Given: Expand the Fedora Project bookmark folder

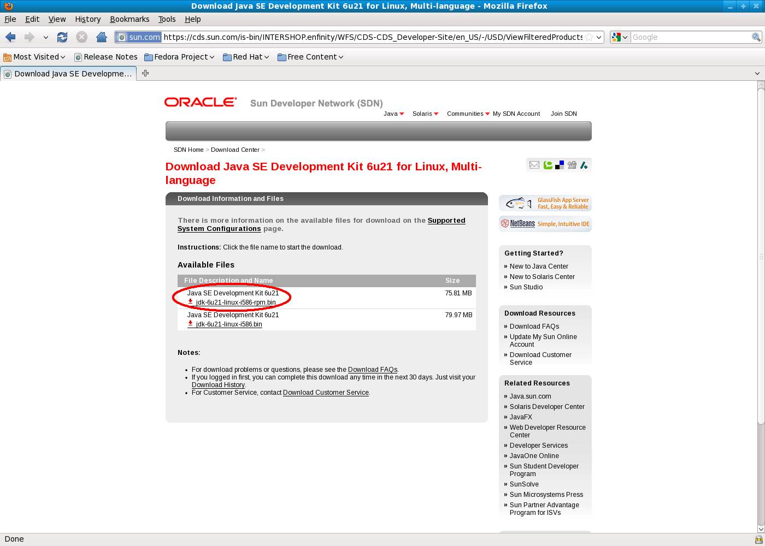Looking at the screenshot, I should [x=179, y=57].
